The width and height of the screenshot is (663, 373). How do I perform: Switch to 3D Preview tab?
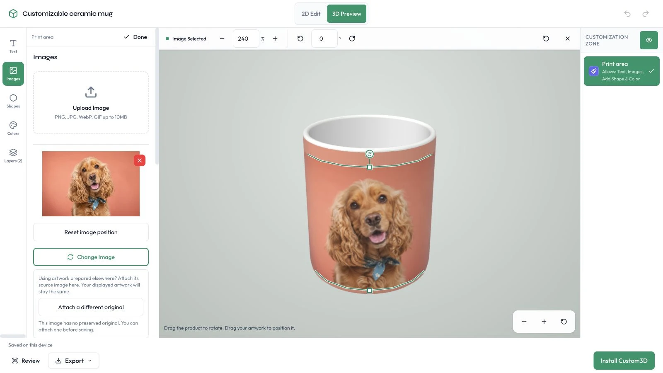pyautogui.click(x=346, y=14)
